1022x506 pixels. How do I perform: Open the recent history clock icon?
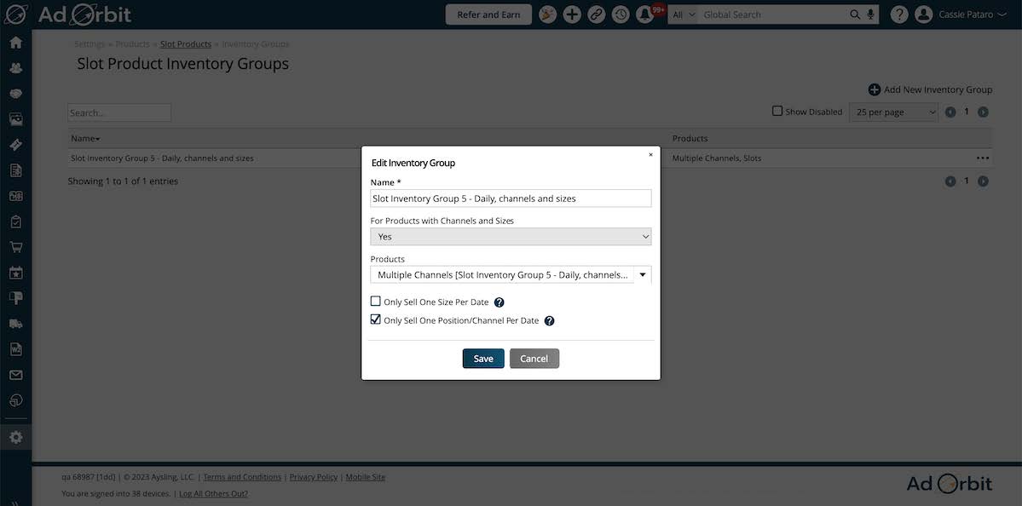621,14
